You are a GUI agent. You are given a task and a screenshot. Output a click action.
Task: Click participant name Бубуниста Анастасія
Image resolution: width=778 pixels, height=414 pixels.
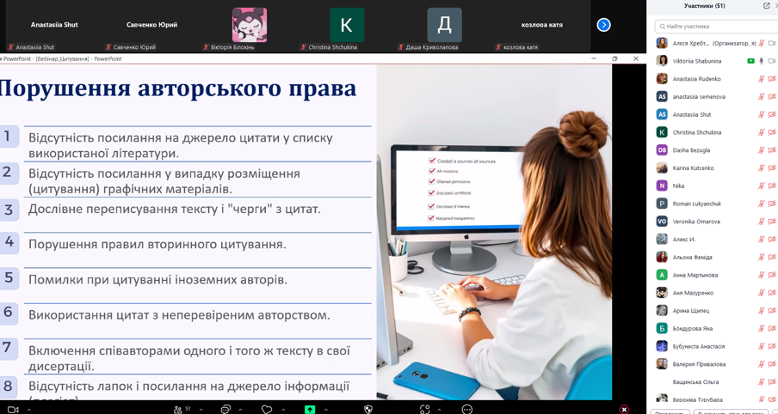[699, 346]
